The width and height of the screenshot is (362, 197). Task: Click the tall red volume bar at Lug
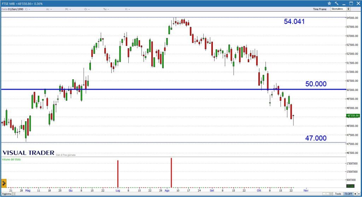[118, 174]
